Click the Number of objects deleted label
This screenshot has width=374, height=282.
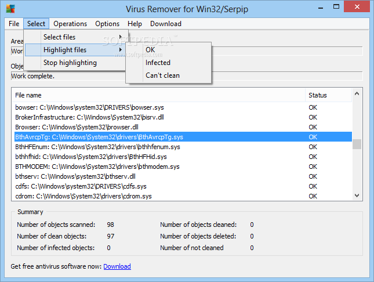point(198,236)
